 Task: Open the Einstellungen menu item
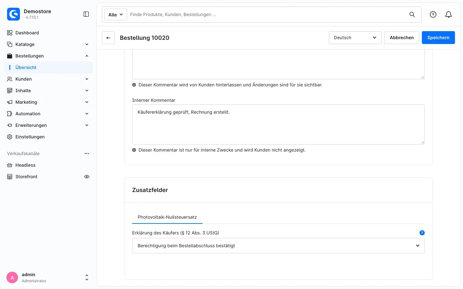point(48,137)
